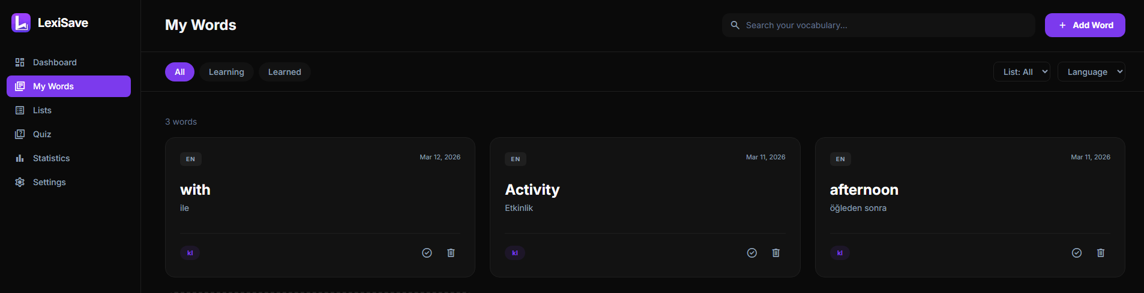Delete the word "with" using trash icon
1144x293 pixels.
(451, 253)
